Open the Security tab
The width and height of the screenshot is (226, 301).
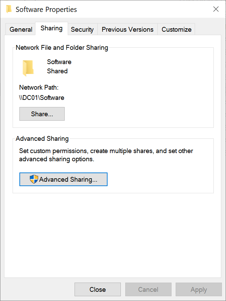click(82, 30)
